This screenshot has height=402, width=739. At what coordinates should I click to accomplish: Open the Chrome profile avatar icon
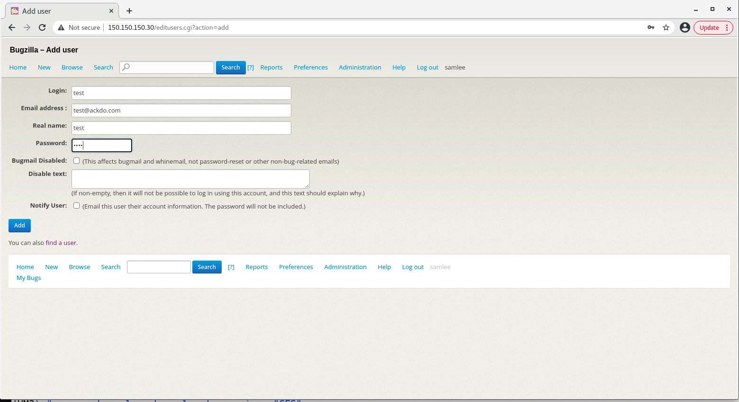[x=685, y=27]
